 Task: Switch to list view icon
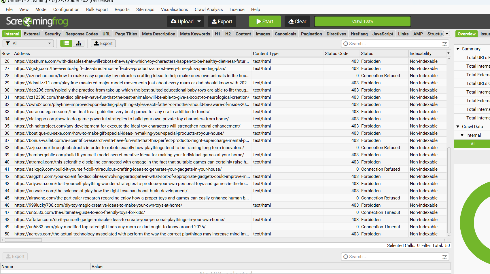point(66,43)
